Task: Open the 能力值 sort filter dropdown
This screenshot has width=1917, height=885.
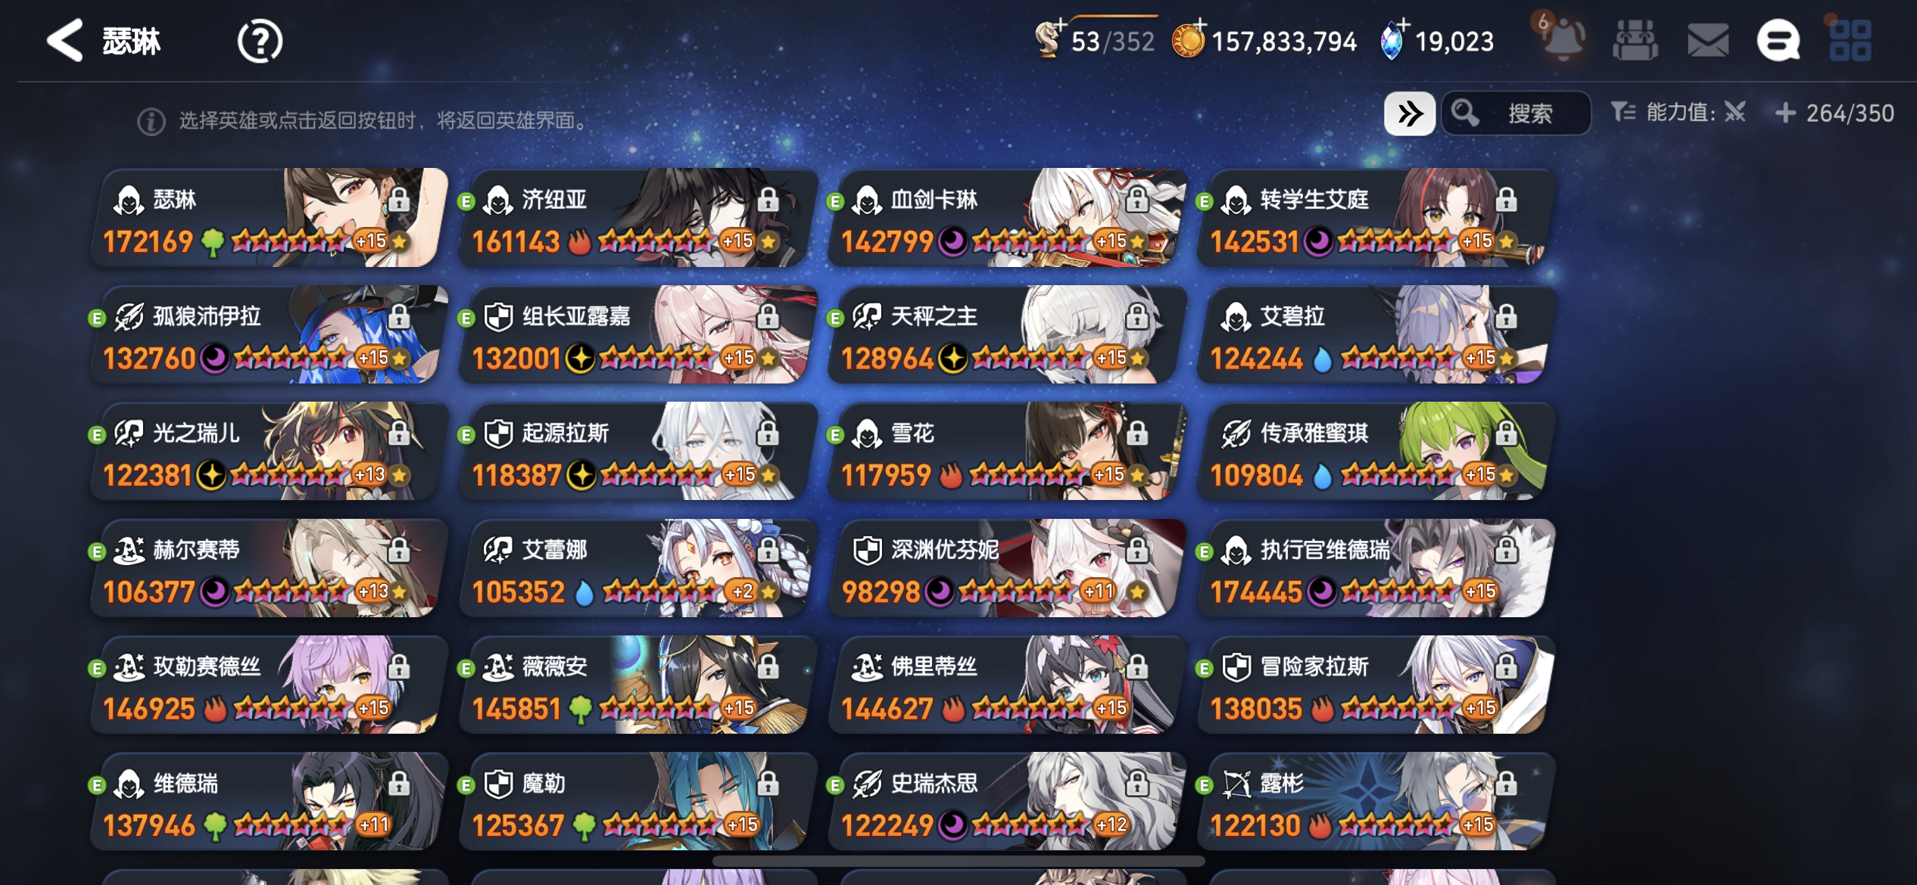Action: pos(1678,113)
